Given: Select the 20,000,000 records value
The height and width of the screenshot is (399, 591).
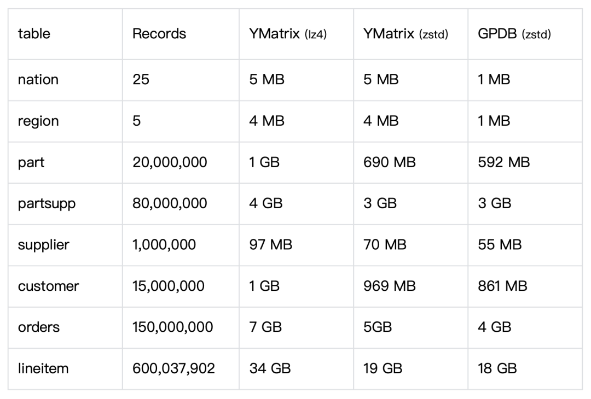Looking at the screenshot, I should coord(170,162).
